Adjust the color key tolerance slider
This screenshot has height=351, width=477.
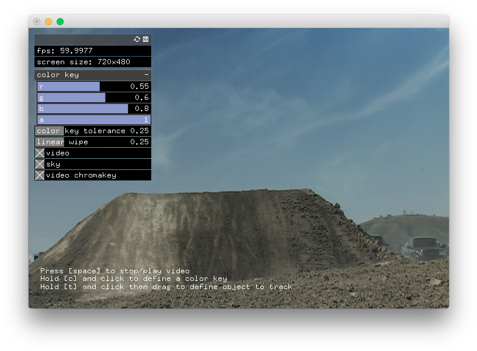93,131
